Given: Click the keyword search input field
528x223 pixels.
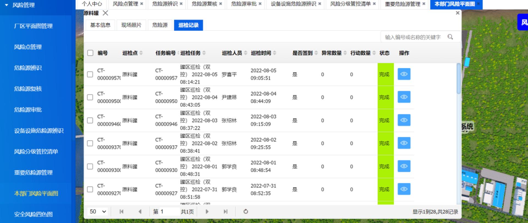Looking at the screenshot, I should pos(414,37).
